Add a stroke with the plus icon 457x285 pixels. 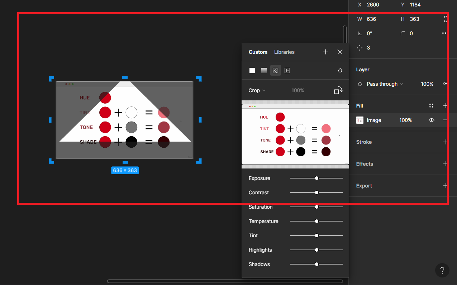pyautogui.click(x=446, y=142)
